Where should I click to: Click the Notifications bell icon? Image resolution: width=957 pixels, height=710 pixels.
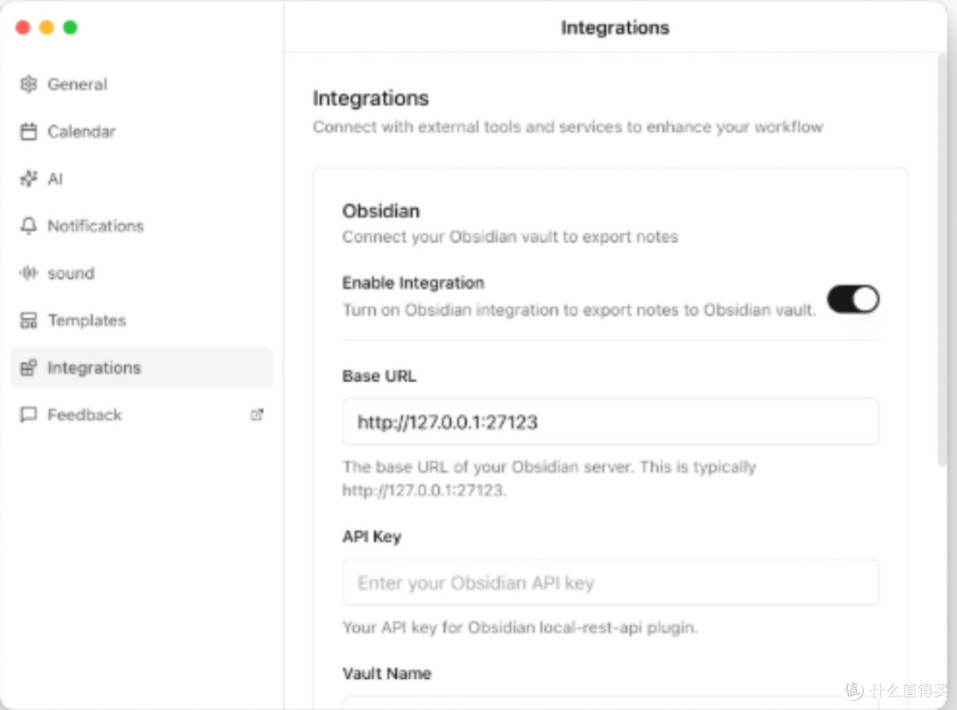click(28, 226)
